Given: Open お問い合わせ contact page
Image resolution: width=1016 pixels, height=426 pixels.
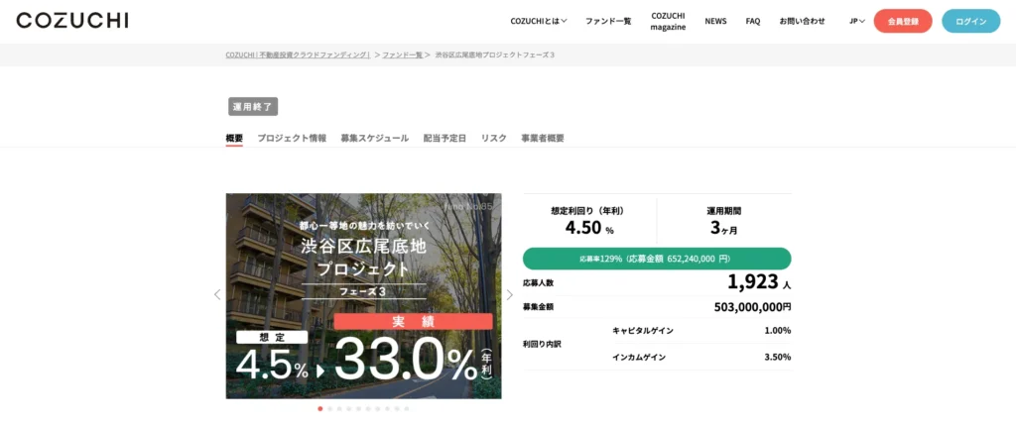Looking at the screenshot, I should (x=802, y=21).
